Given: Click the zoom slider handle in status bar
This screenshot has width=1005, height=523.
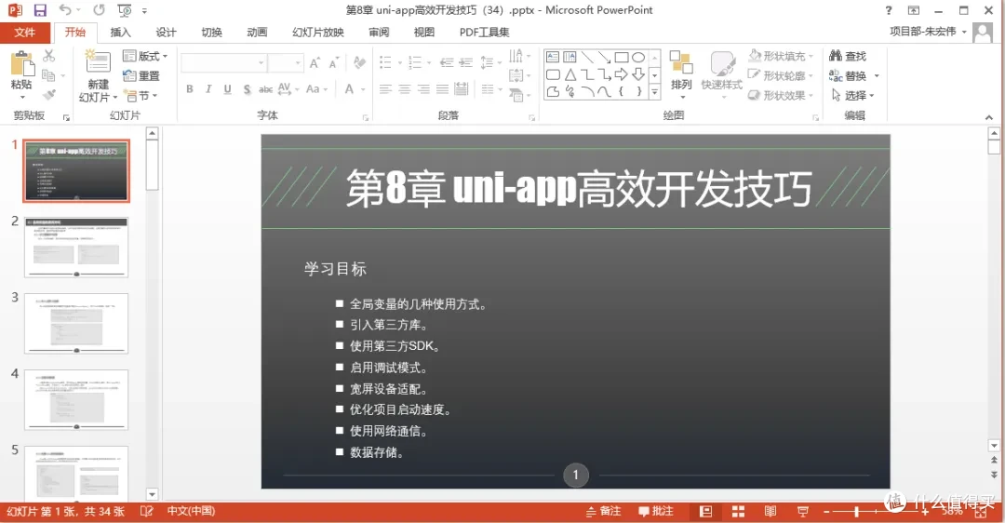Looking at the screenshot, I should 856,512.
